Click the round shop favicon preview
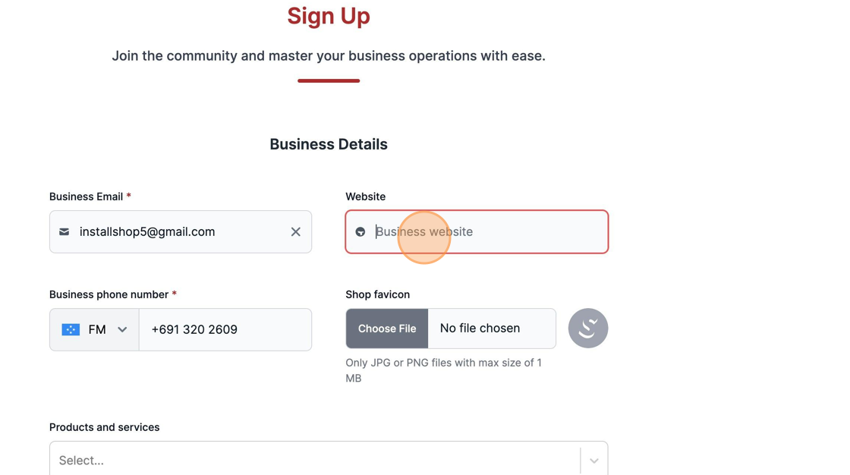This screenshot has width=850, height=475. tap(588, 329)
